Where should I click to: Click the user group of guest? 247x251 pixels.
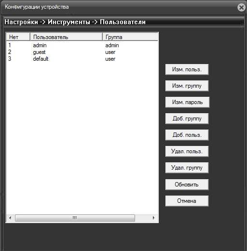point(110,52)
